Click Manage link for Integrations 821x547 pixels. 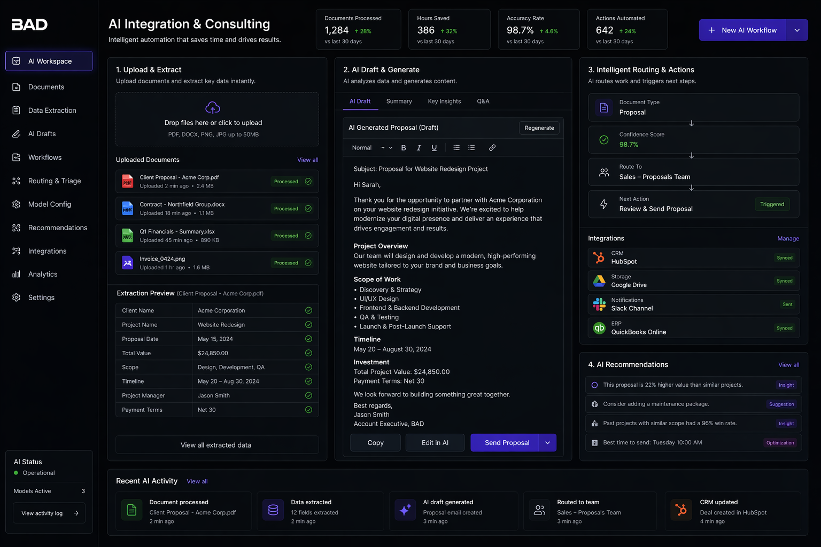tap(788, 239)
